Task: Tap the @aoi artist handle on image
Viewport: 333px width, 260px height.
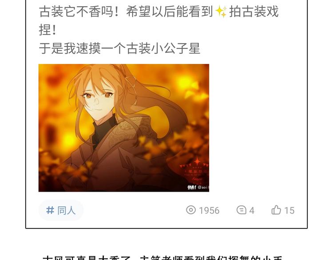Action: (x=203, y=187)
